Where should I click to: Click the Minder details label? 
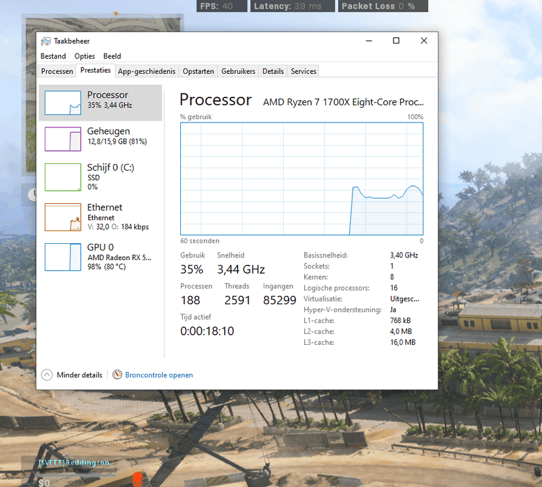pyautogui.click(x=79, y=375)
